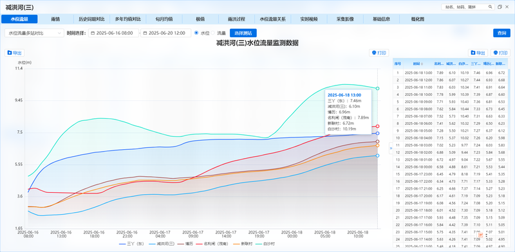This screenshot has height=252, width=515.
Task: Toggle the 减洪河(三) legend series
Action: [162, 244]
